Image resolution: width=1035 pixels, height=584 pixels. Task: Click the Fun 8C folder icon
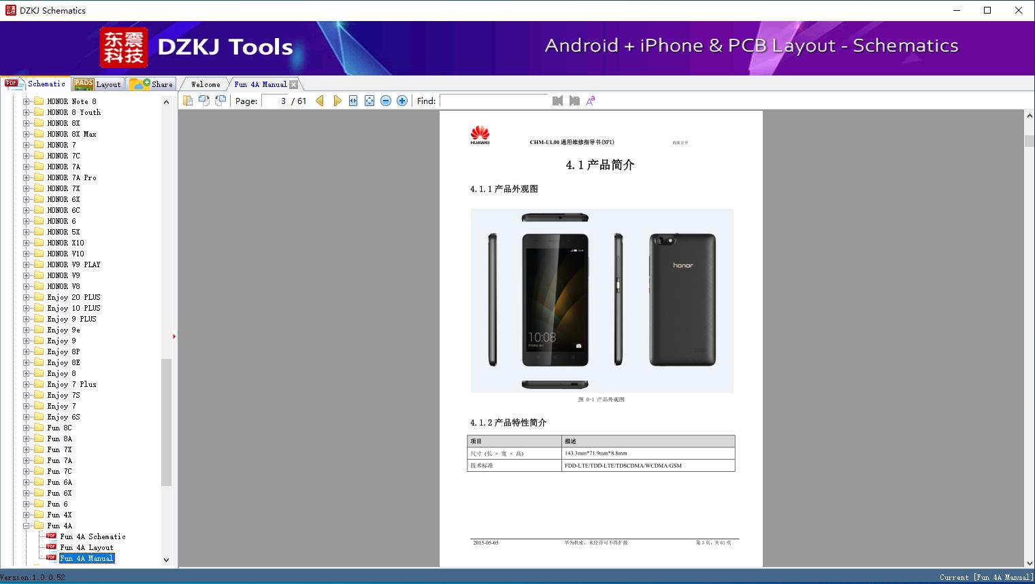(39, 428)
